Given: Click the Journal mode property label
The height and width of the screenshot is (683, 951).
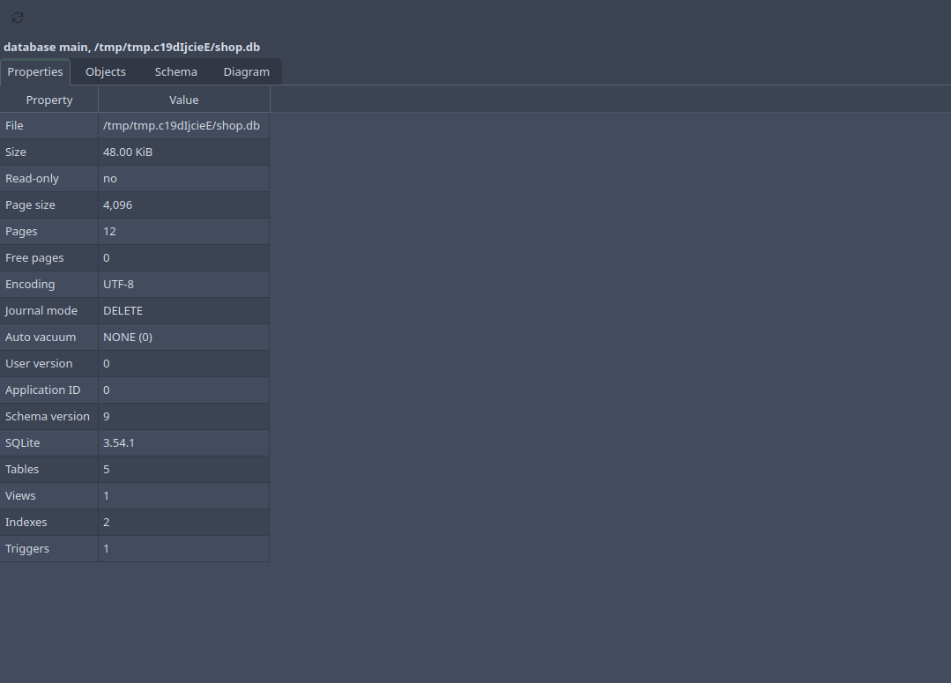Looking at the screenshot, I should [49, 310].
